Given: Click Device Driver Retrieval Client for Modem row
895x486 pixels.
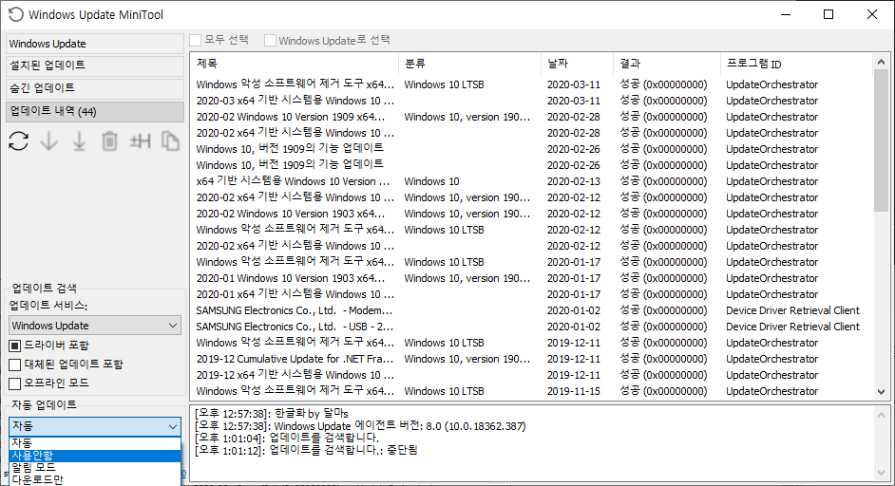Looking at the screenshot, I should (792, 310).
